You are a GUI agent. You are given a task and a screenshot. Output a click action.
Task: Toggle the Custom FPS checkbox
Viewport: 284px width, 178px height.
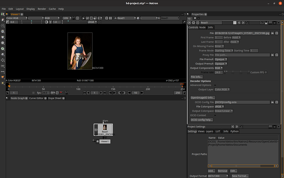click(x=266, y=73)
